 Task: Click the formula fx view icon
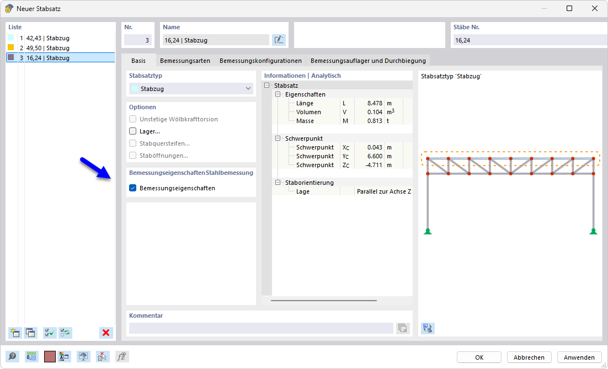pyautogui.click(x=122, y=357)
